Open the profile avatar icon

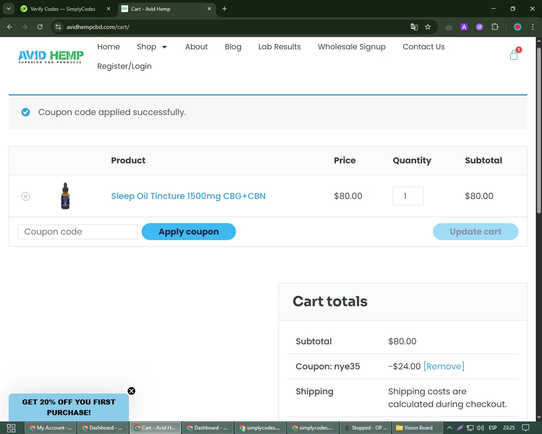click(517, 27)
